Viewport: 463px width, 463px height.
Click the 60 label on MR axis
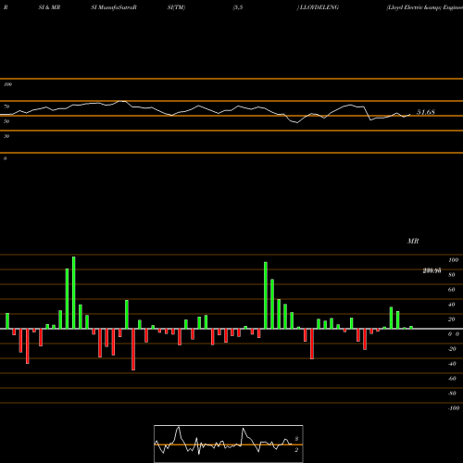452,290
